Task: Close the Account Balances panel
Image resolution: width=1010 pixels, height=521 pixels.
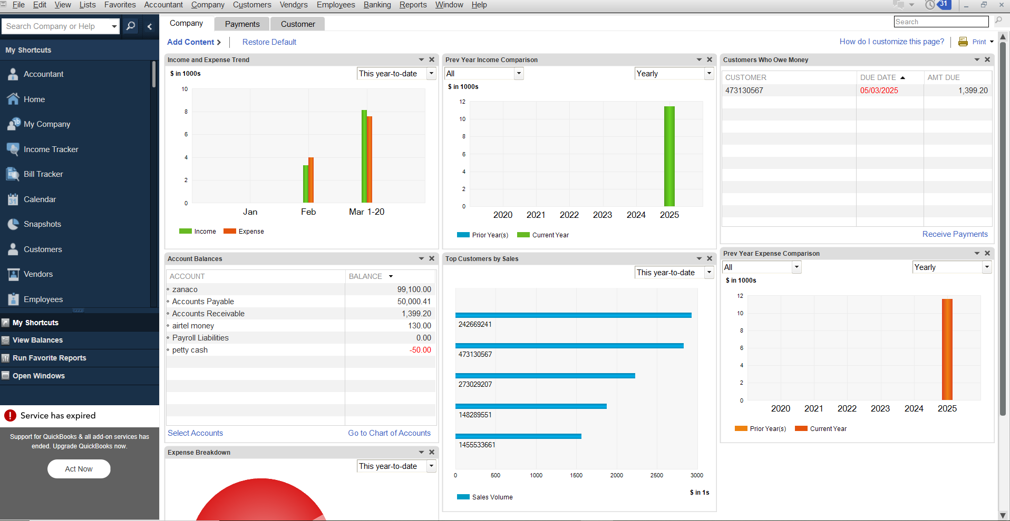Action: coord(432,258)
